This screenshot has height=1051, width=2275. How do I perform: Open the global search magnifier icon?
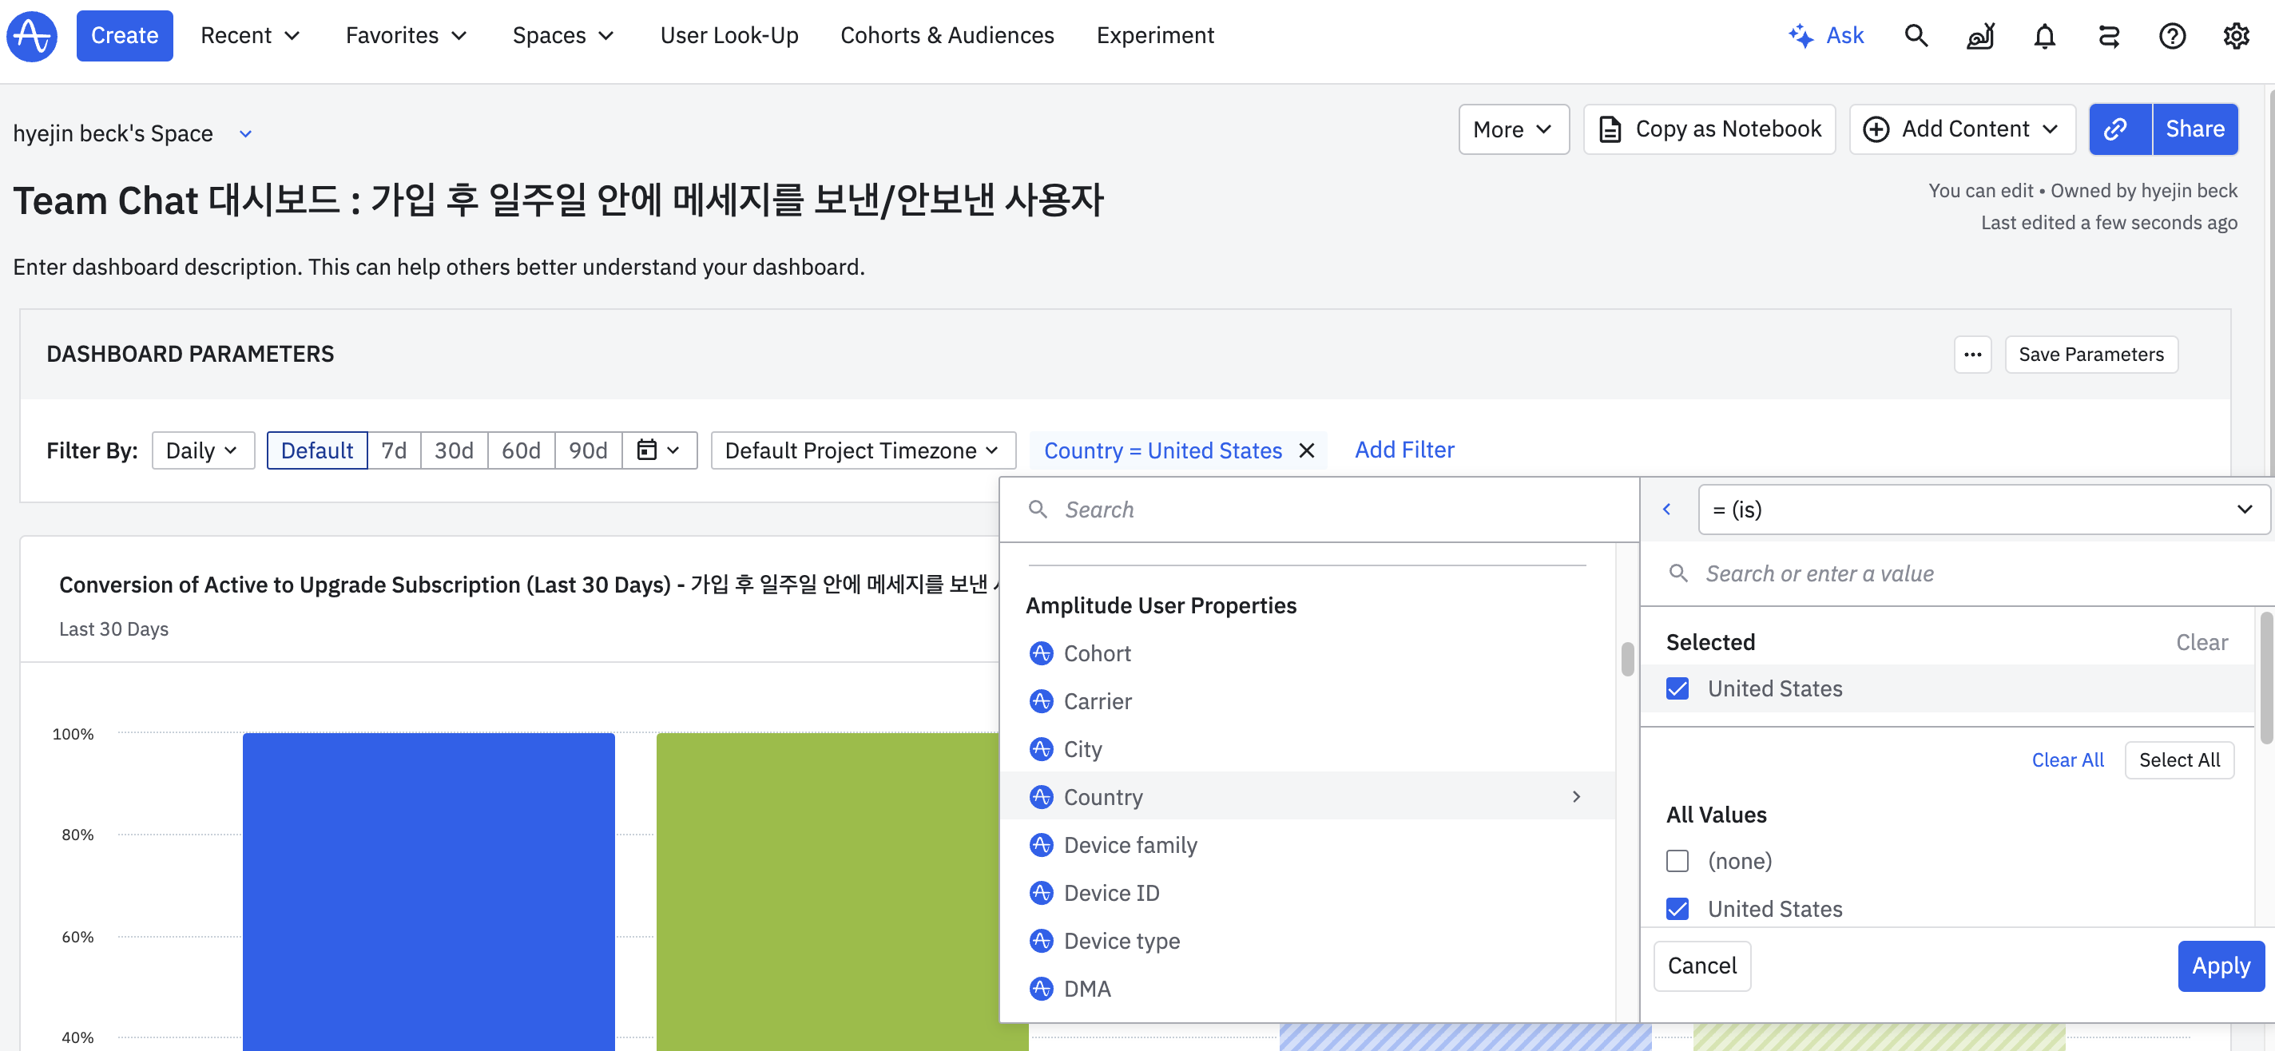(1916, 35)
